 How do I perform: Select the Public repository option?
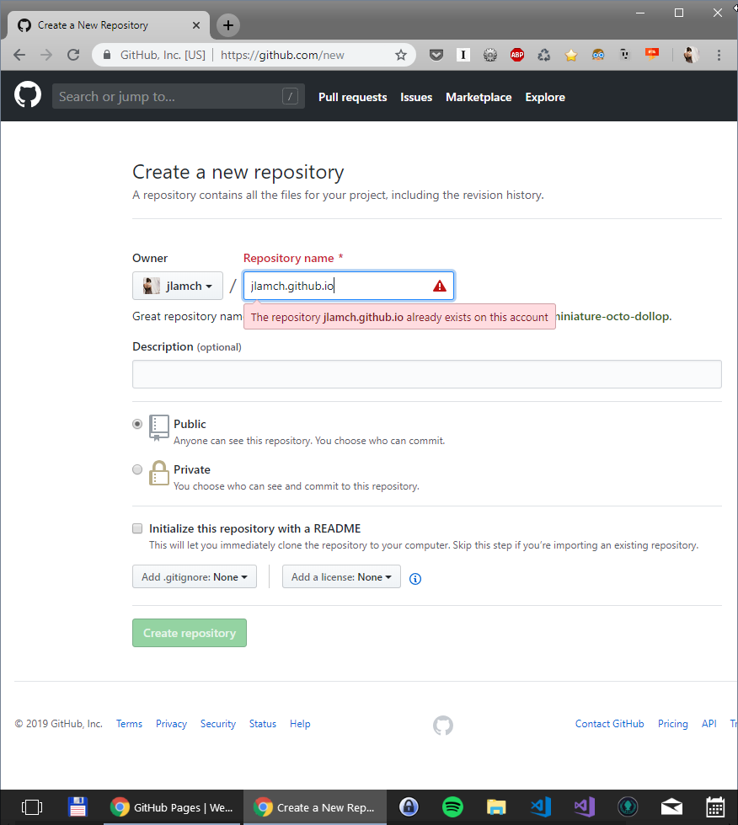click(137, 424)
